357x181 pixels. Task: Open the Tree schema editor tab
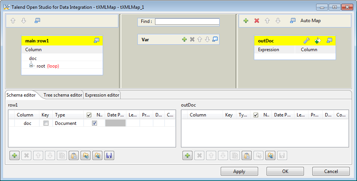(x=63, y=95)
